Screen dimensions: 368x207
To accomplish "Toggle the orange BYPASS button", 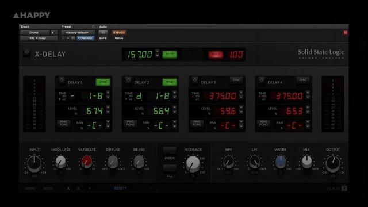I will (x=119, y=32).
